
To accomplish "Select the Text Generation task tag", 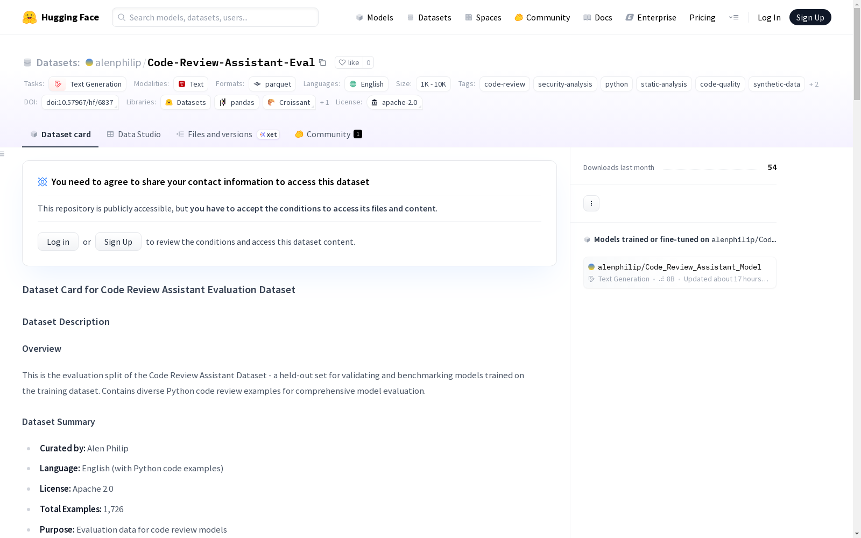I will pyautogui.click(x=88, y=84).
